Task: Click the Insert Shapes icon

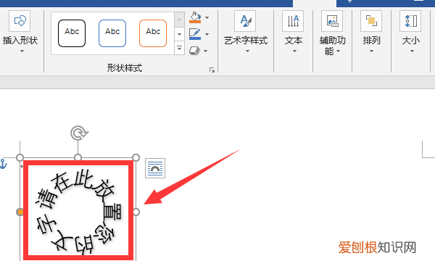Action: [x=20, y=21]
